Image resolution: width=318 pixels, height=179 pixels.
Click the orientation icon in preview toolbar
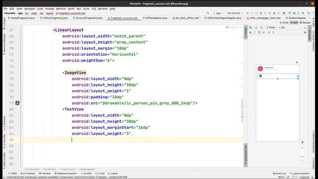262,28
